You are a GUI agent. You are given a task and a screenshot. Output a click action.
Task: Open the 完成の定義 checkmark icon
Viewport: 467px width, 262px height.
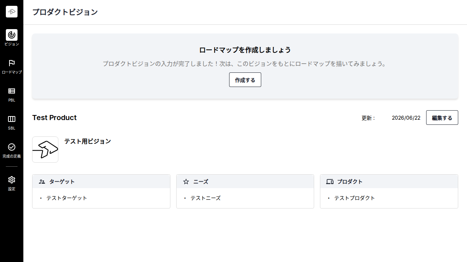pyautogui.click(x=12, y=147)
